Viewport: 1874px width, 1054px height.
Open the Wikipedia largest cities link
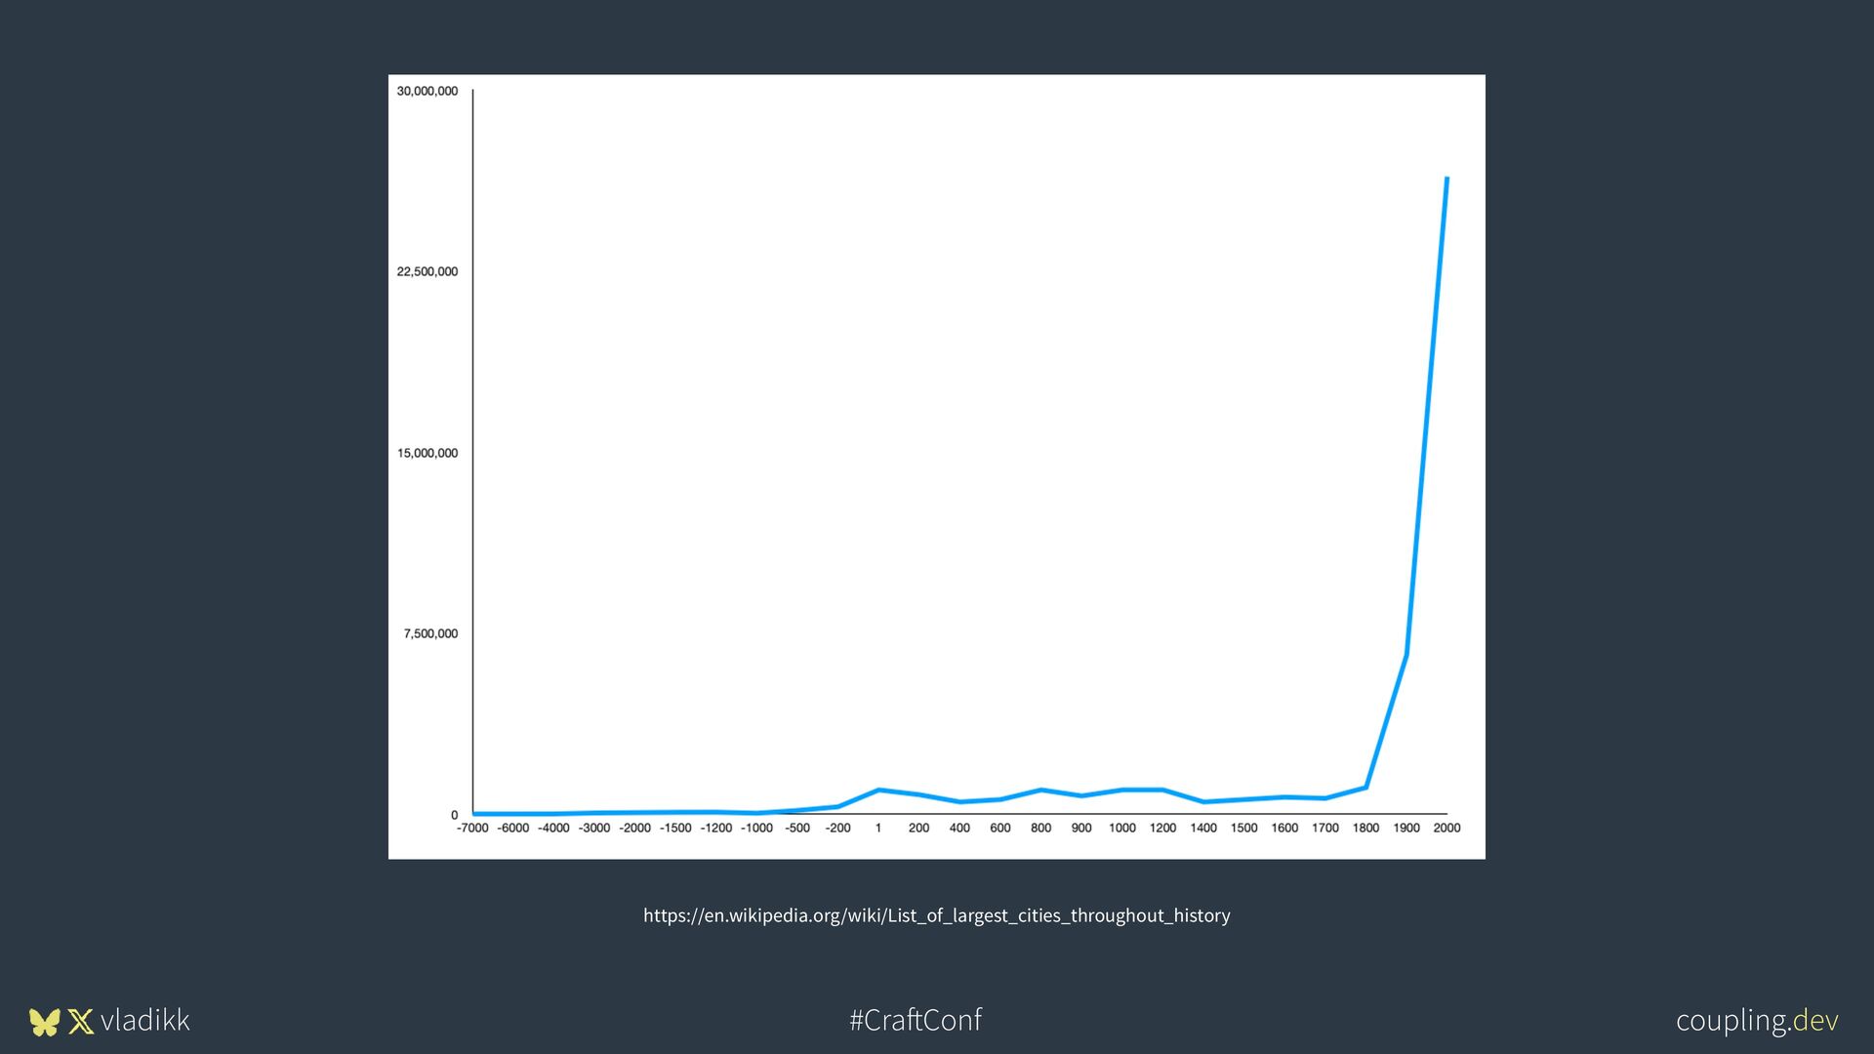(936, 915)
